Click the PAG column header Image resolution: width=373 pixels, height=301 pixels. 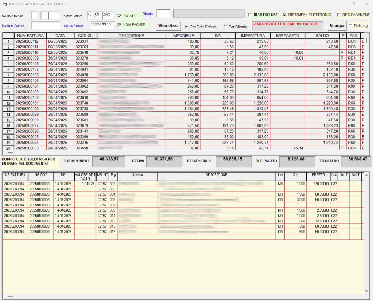tap(353, 36)
